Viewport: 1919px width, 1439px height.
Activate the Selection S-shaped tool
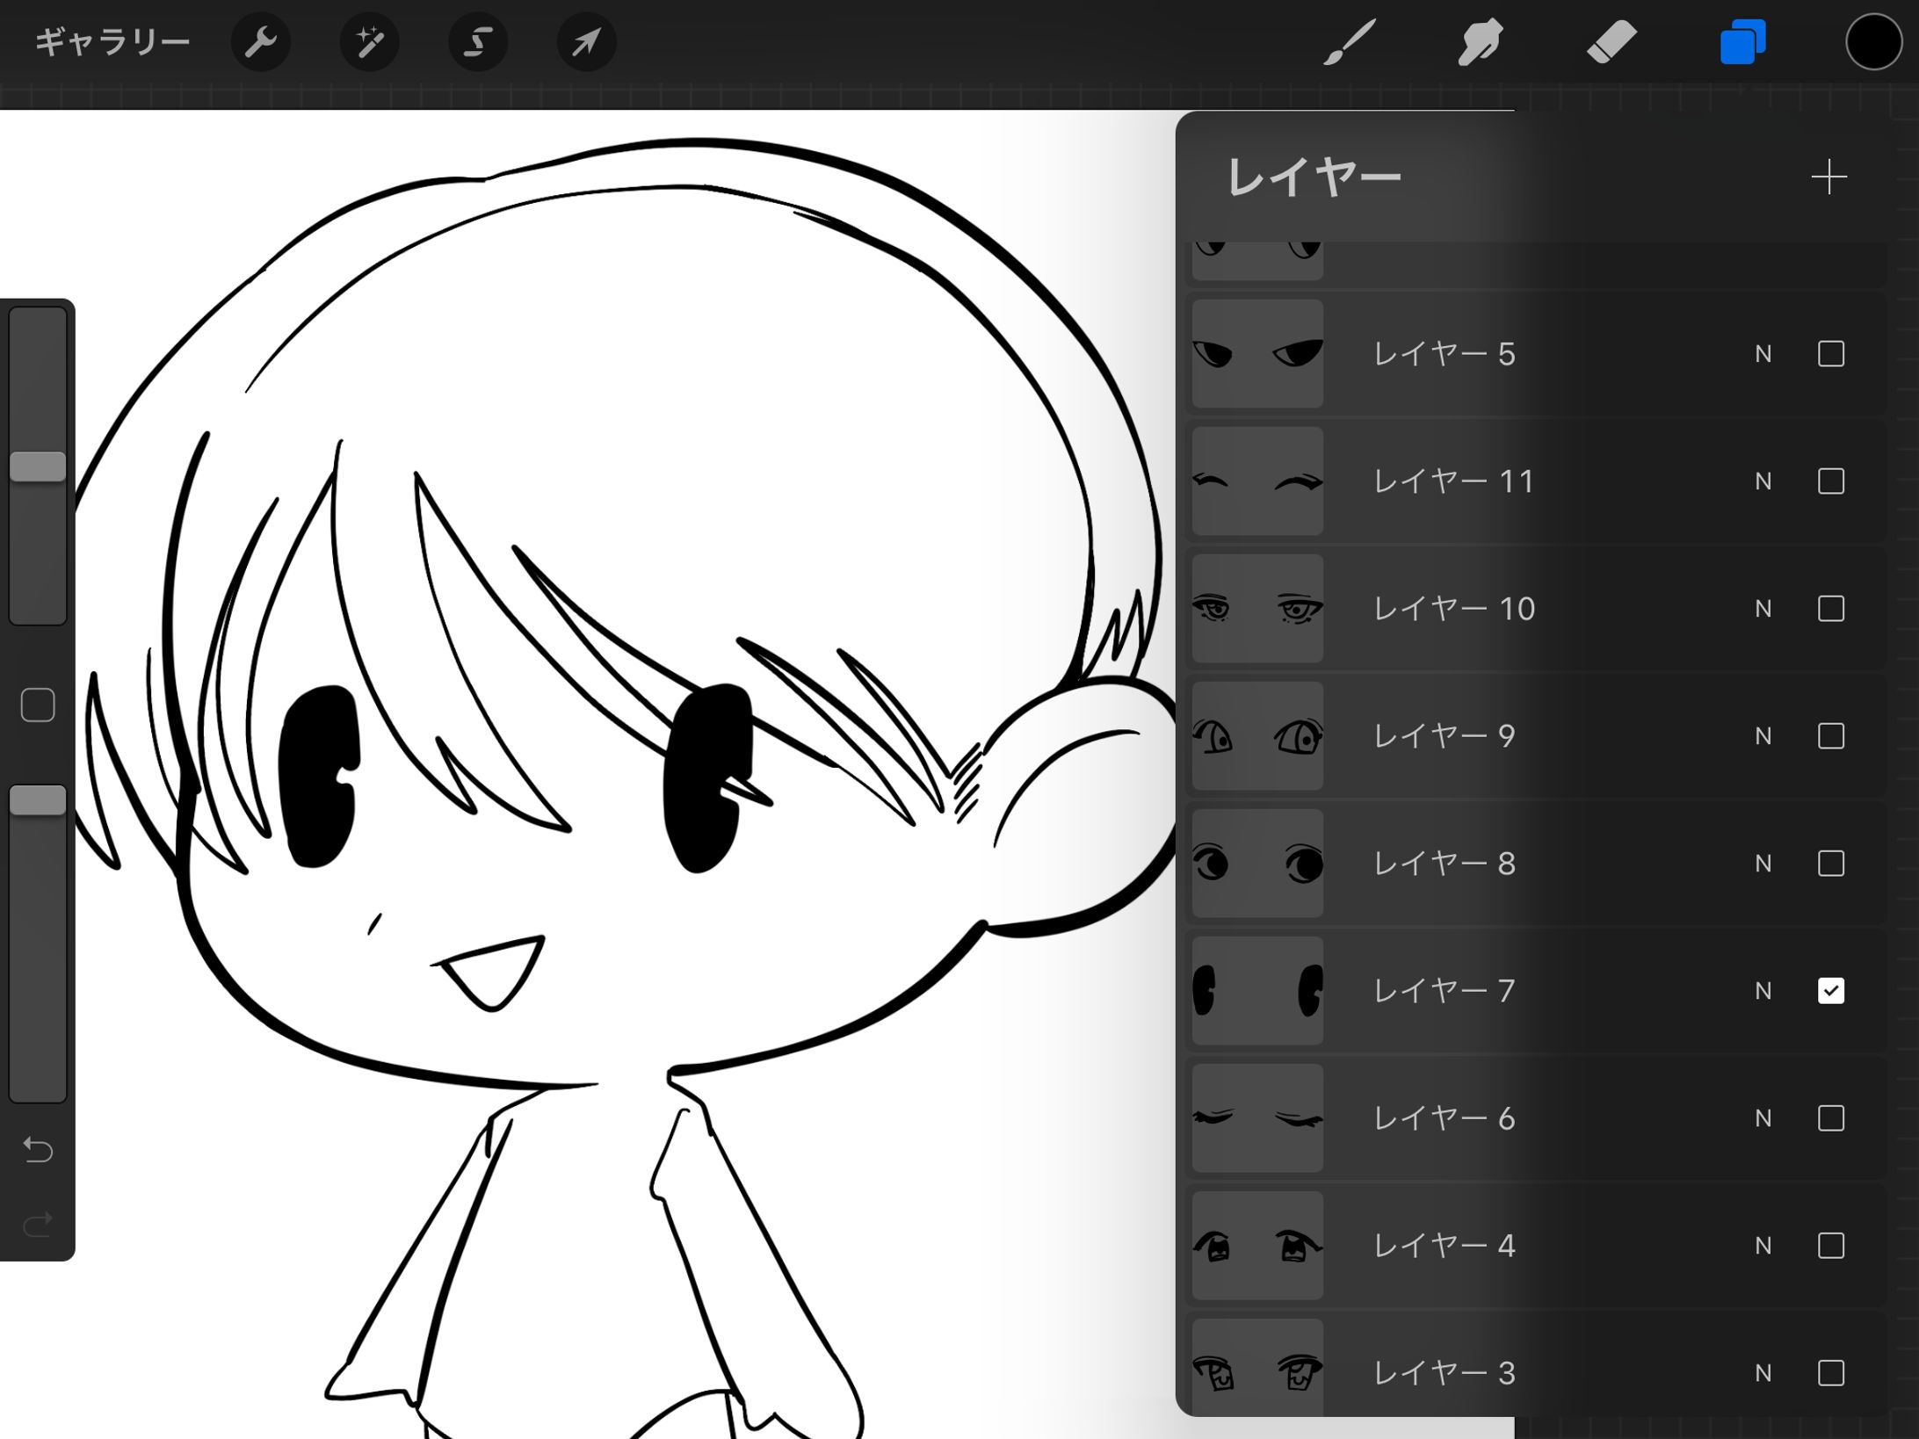point(478,42)
